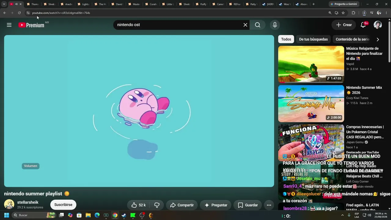Viewport: 391px width, 220px height.
Task: Open Microsoft Store from taskbar
Action: (79, 215)
